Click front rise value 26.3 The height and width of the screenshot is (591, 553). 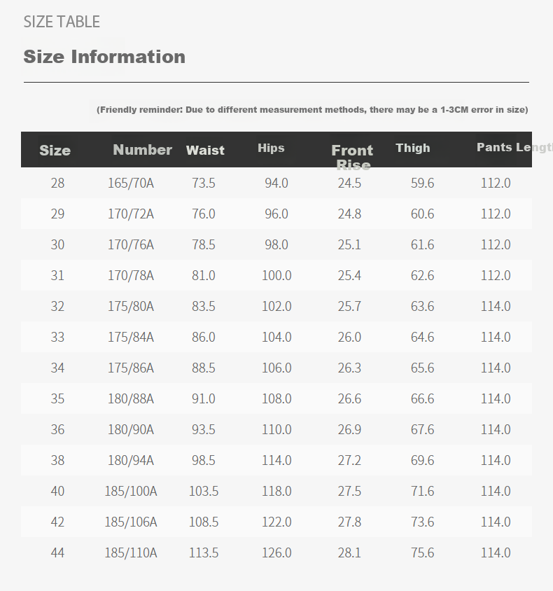tap(349, 368)
